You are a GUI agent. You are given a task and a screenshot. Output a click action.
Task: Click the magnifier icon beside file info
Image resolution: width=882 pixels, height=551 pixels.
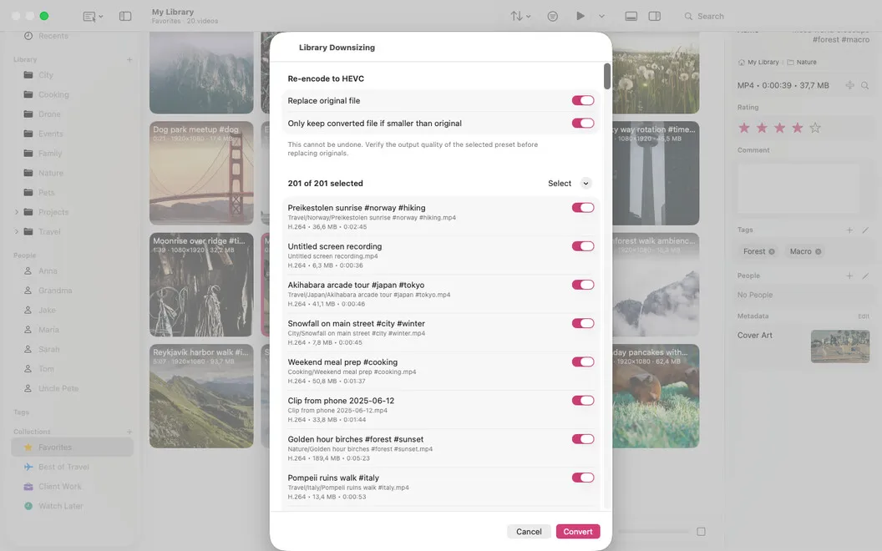(x=865, y=85)
